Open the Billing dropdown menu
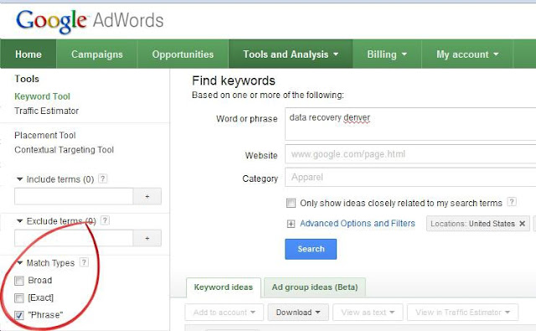This screenshot has height=331, width=536. point(387,54)
